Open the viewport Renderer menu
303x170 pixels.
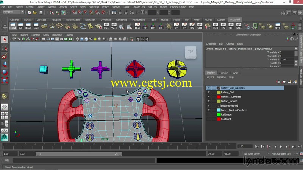[x=57, y=35]
